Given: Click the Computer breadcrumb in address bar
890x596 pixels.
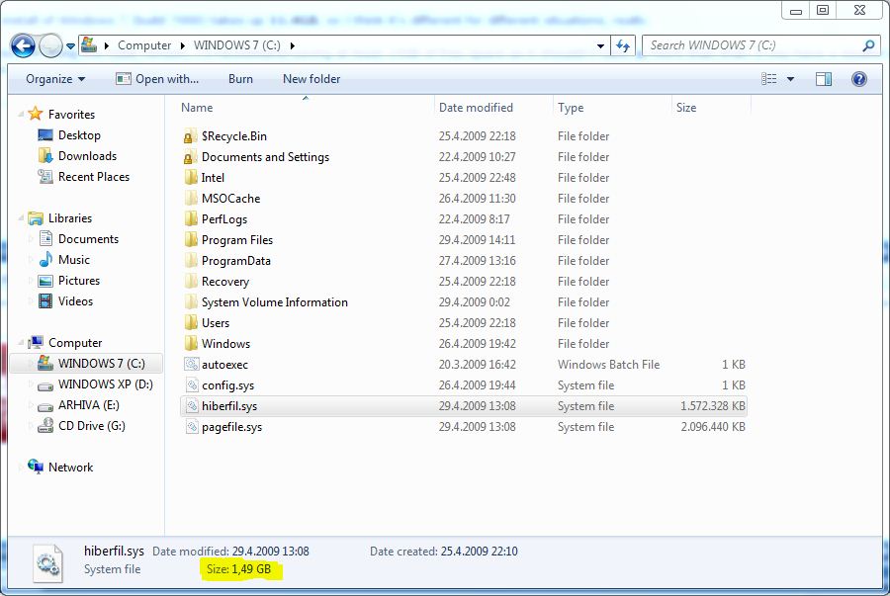Looking at the screenshot, I should point(144,45).
